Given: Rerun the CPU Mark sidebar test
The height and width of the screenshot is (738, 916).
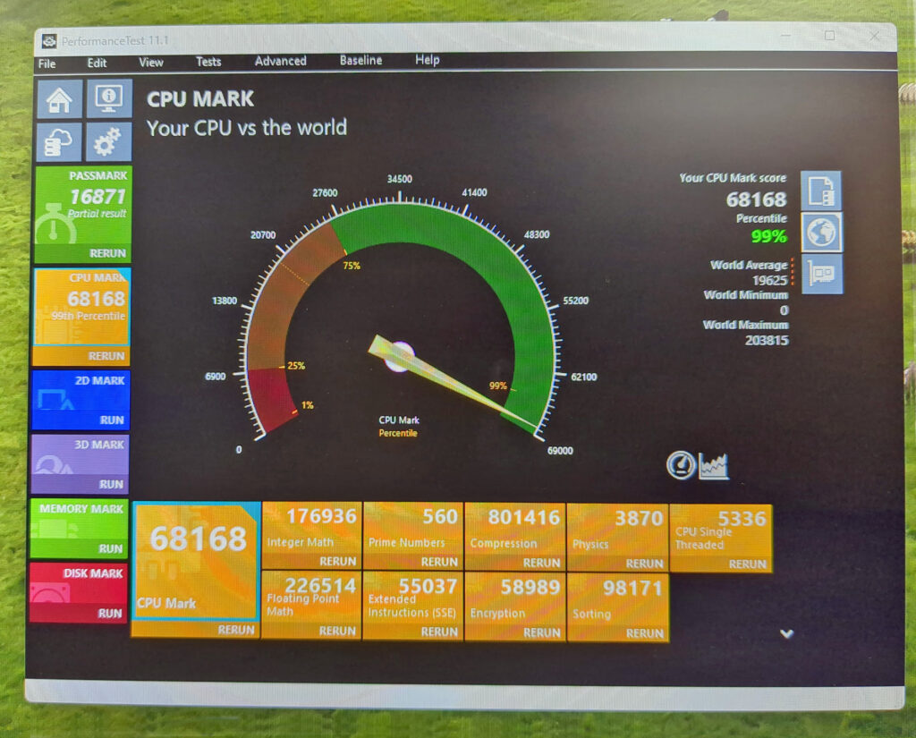Looking at the screenshot, I should [x=106, y=356].
